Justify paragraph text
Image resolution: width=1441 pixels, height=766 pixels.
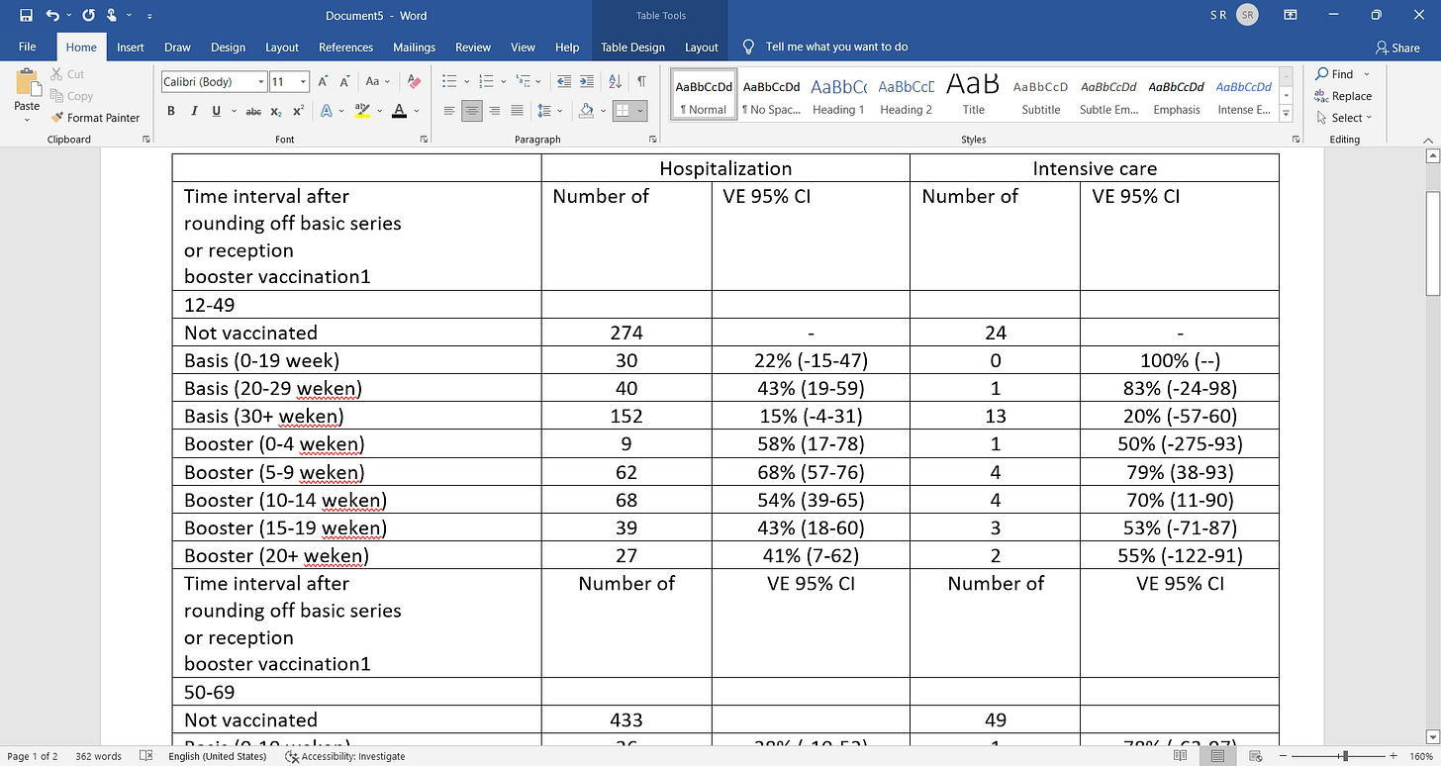click(x=516, y=111)
